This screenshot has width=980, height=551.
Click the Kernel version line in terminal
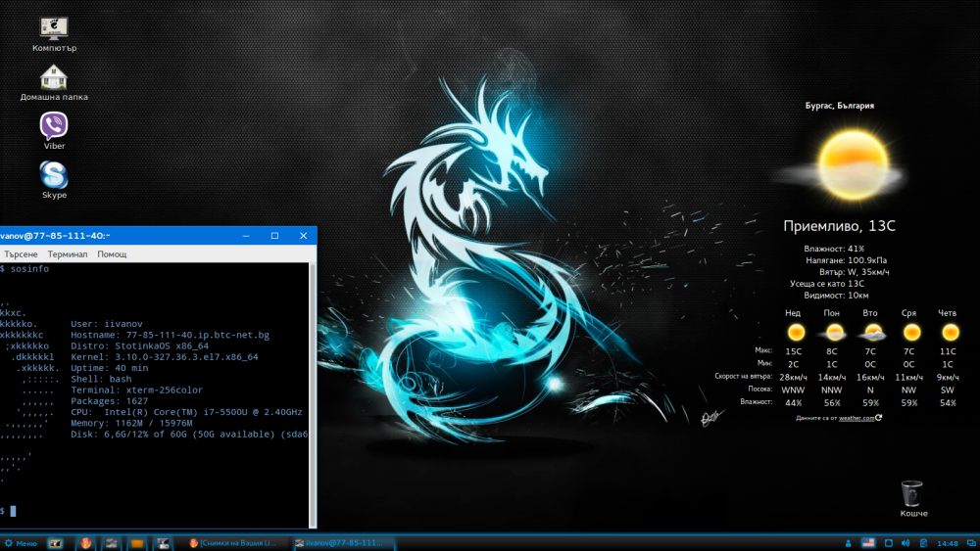[x=165, y=357]
